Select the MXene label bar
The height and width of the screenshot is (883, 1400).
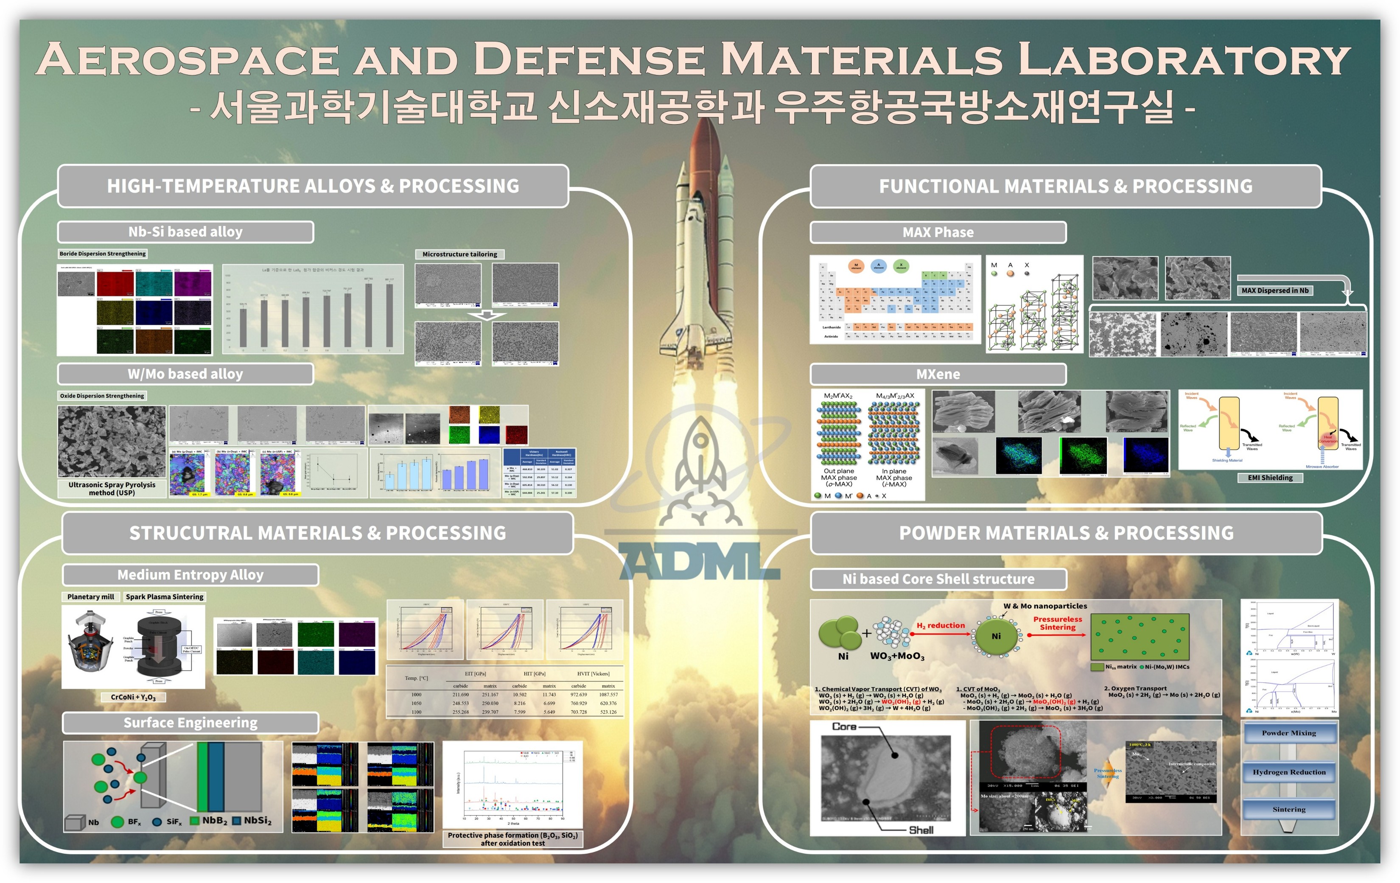pos(938,374)
